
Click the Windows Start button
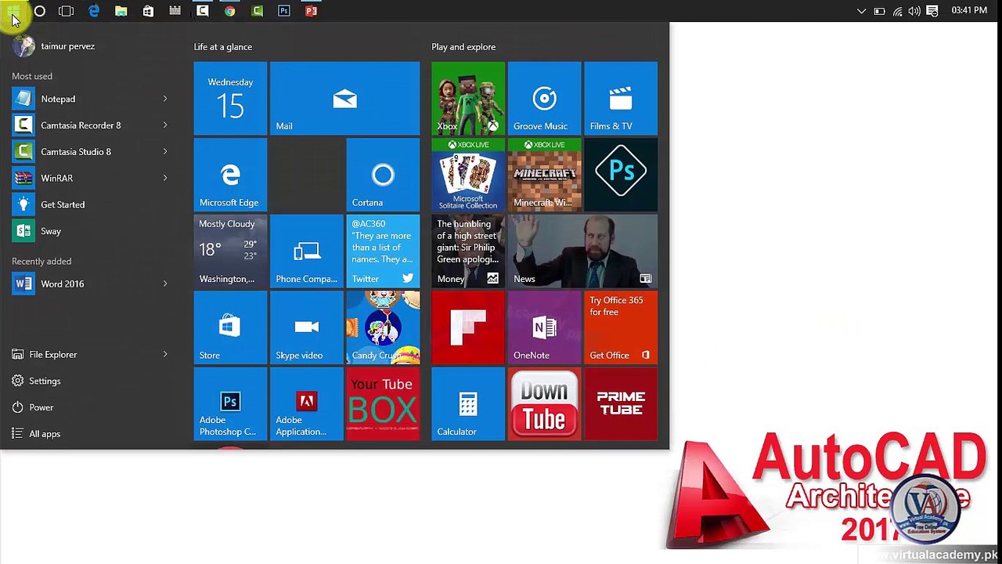[x=13, y=11]
